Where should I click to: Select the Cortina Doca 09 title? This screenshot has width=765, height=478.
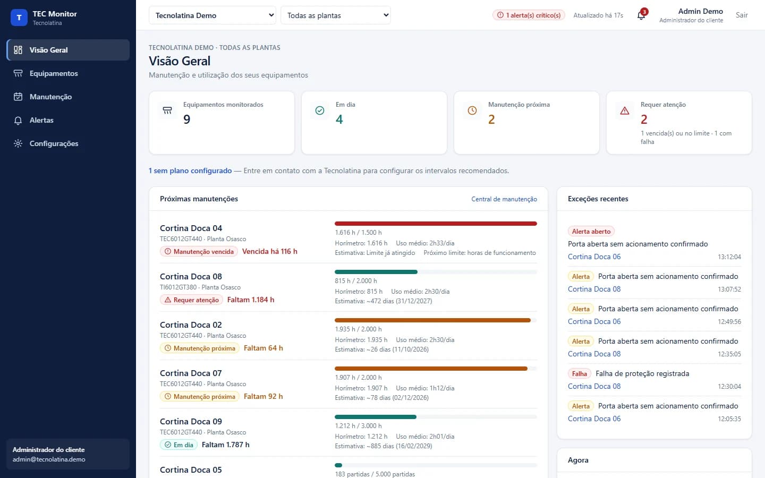point(191,422)
